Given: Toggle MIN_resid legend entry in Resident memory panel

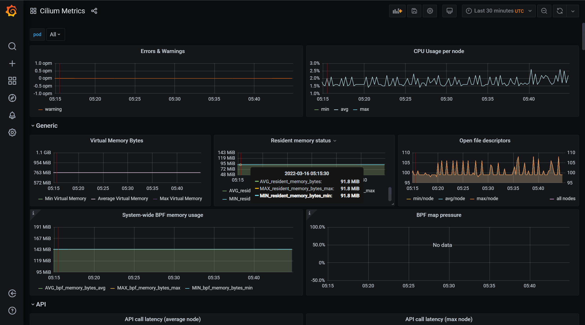Looking at the screenshot, I should pyautogui.click(x=239, y=199).
